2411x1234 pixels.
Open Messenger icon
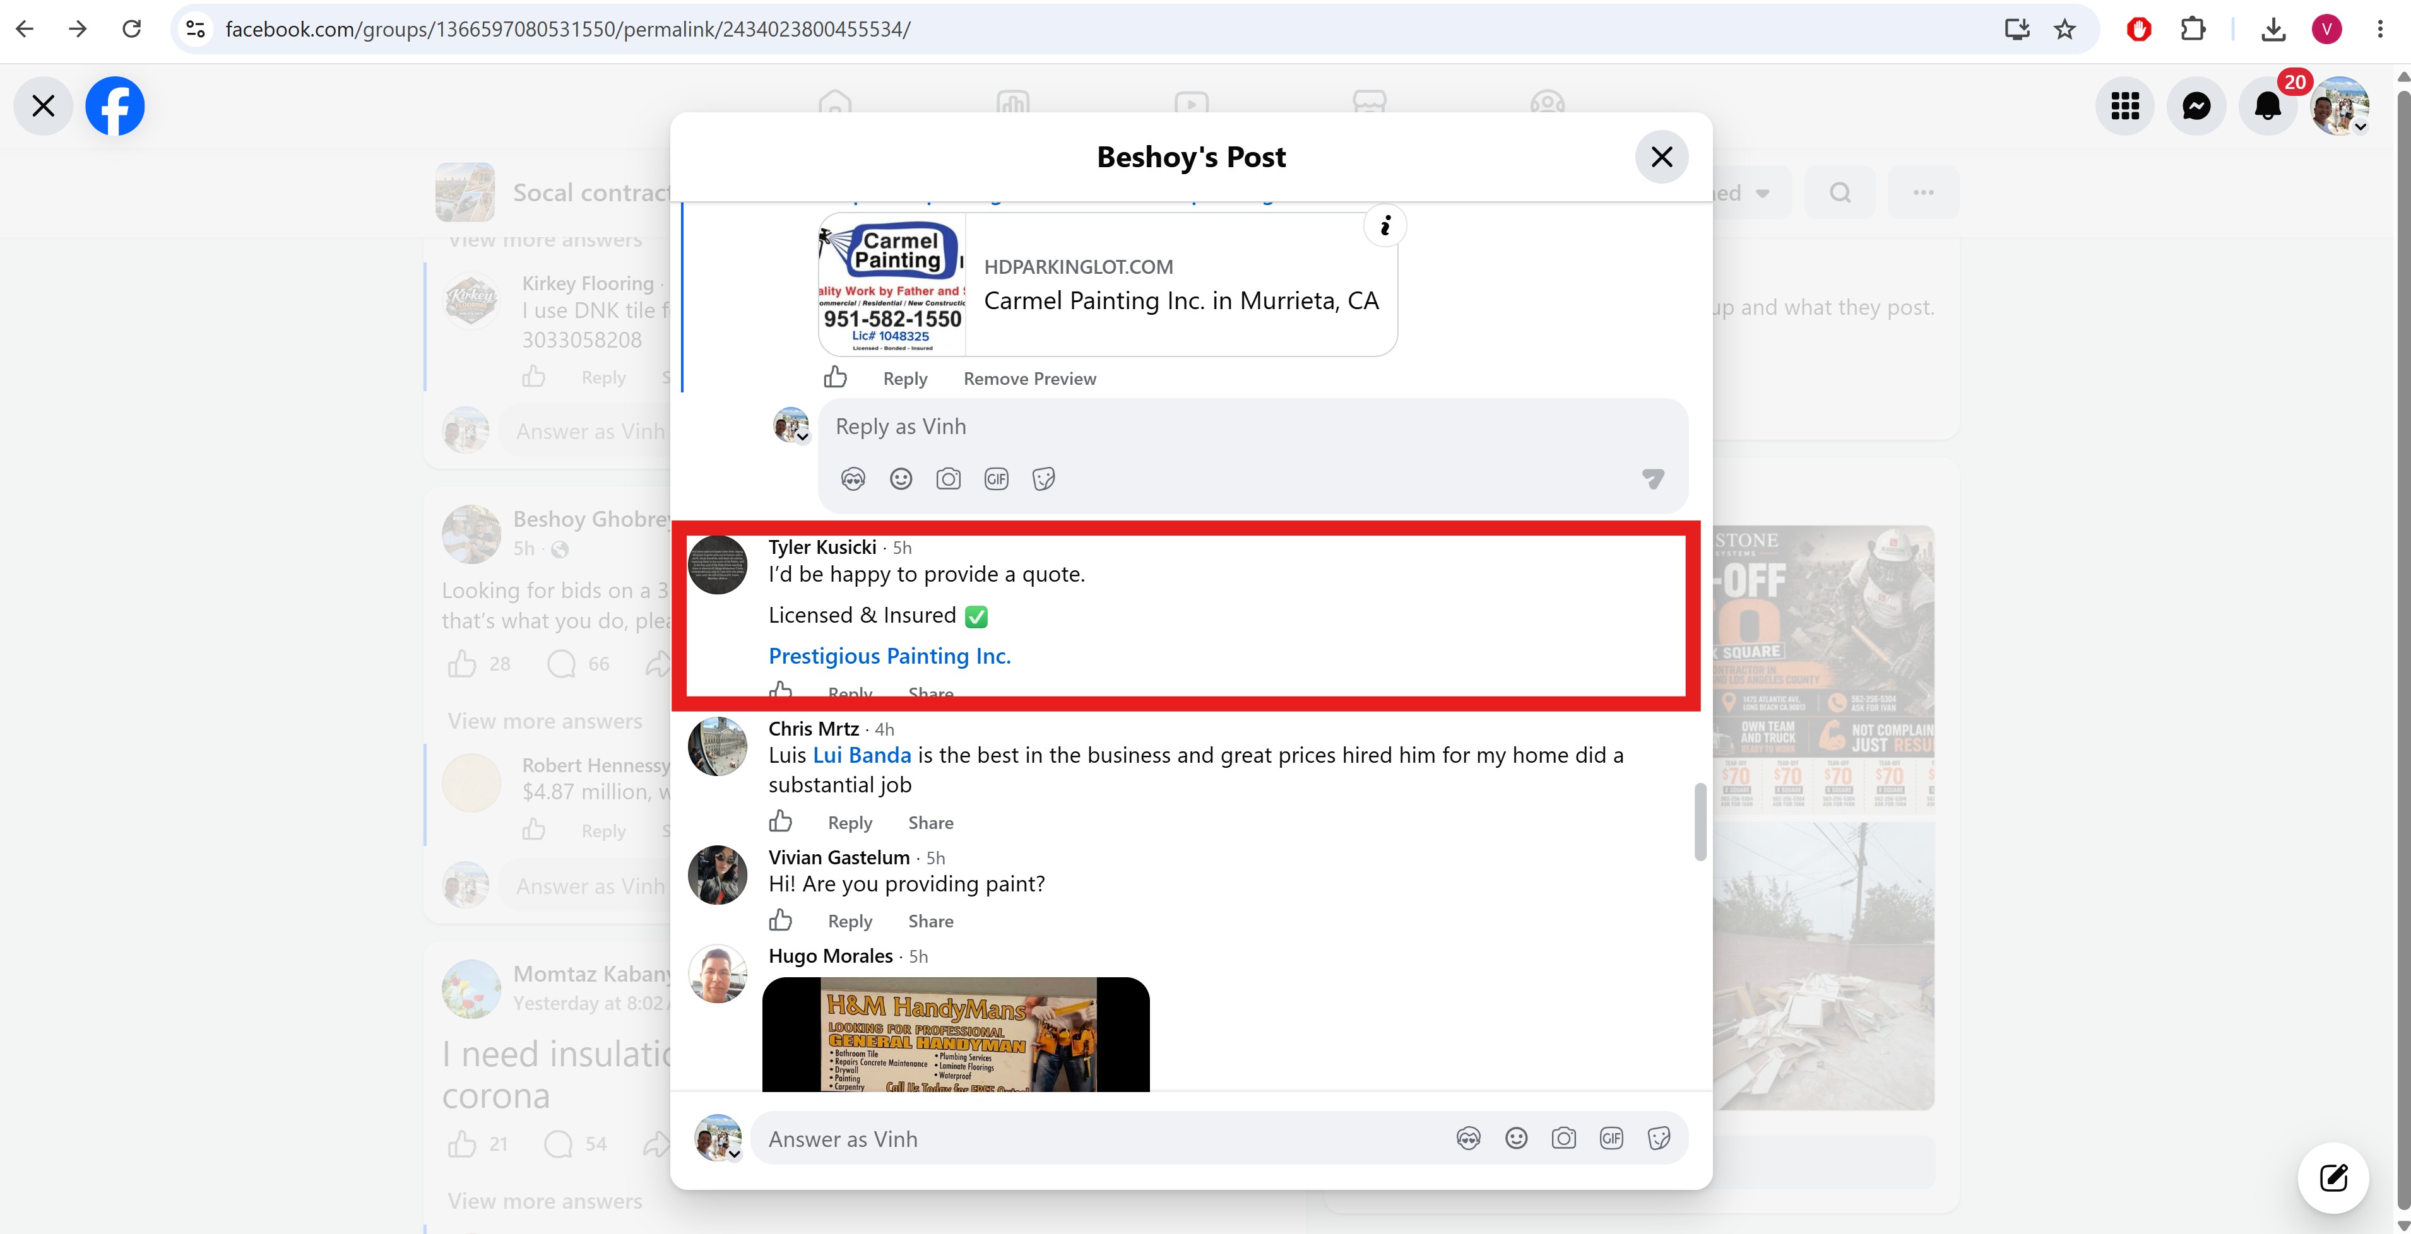[x=2196, y=106]
